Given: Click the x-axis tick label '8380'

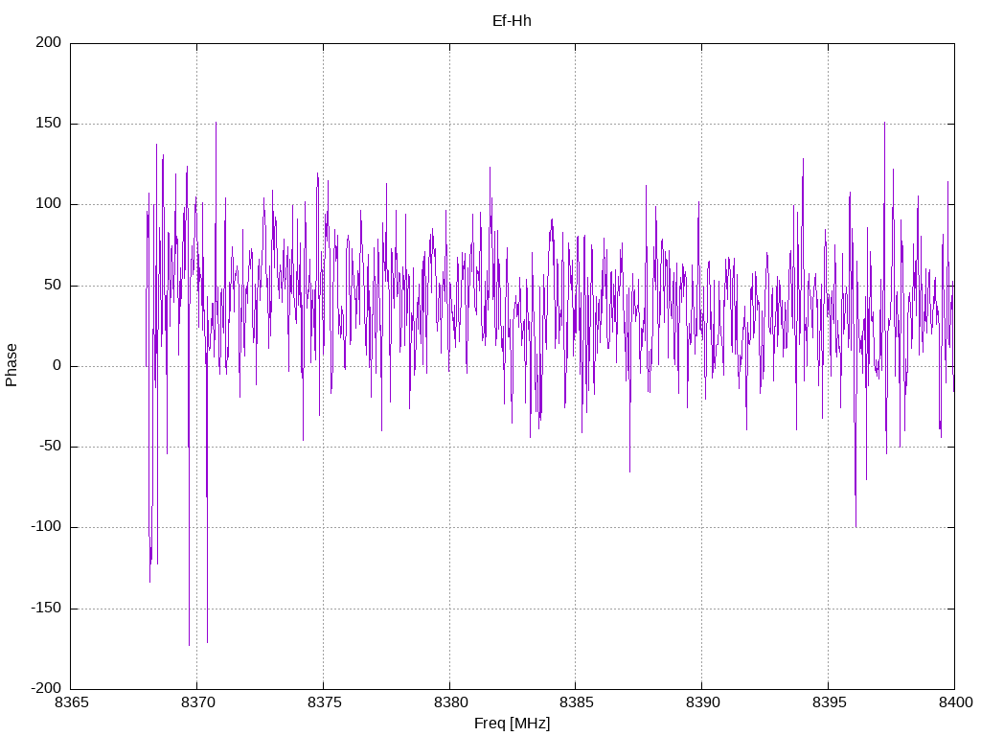Looking at the screenshot, I should (x=450, y=702).
